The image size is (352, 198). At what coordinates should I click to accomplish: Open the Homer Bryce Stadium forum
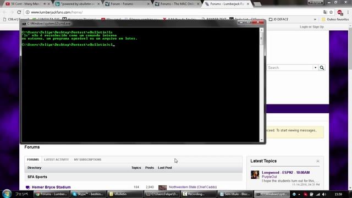coord(51,187)
